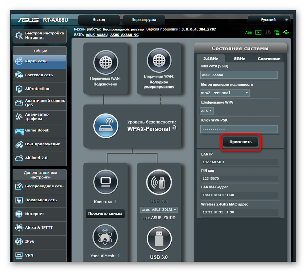Click the USB status icon in header
Viewport: 306px width, 272px height.
tap(285, 32)
